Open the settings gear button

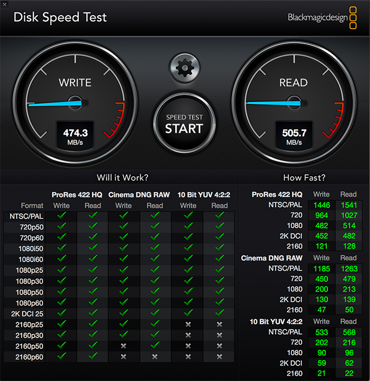click(184, 68)
